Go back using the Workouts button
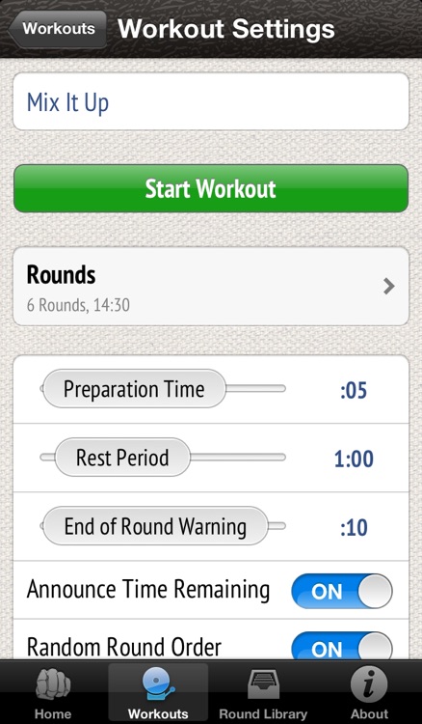The width and height of the screenshot is (422, 724). coord(57,29)
